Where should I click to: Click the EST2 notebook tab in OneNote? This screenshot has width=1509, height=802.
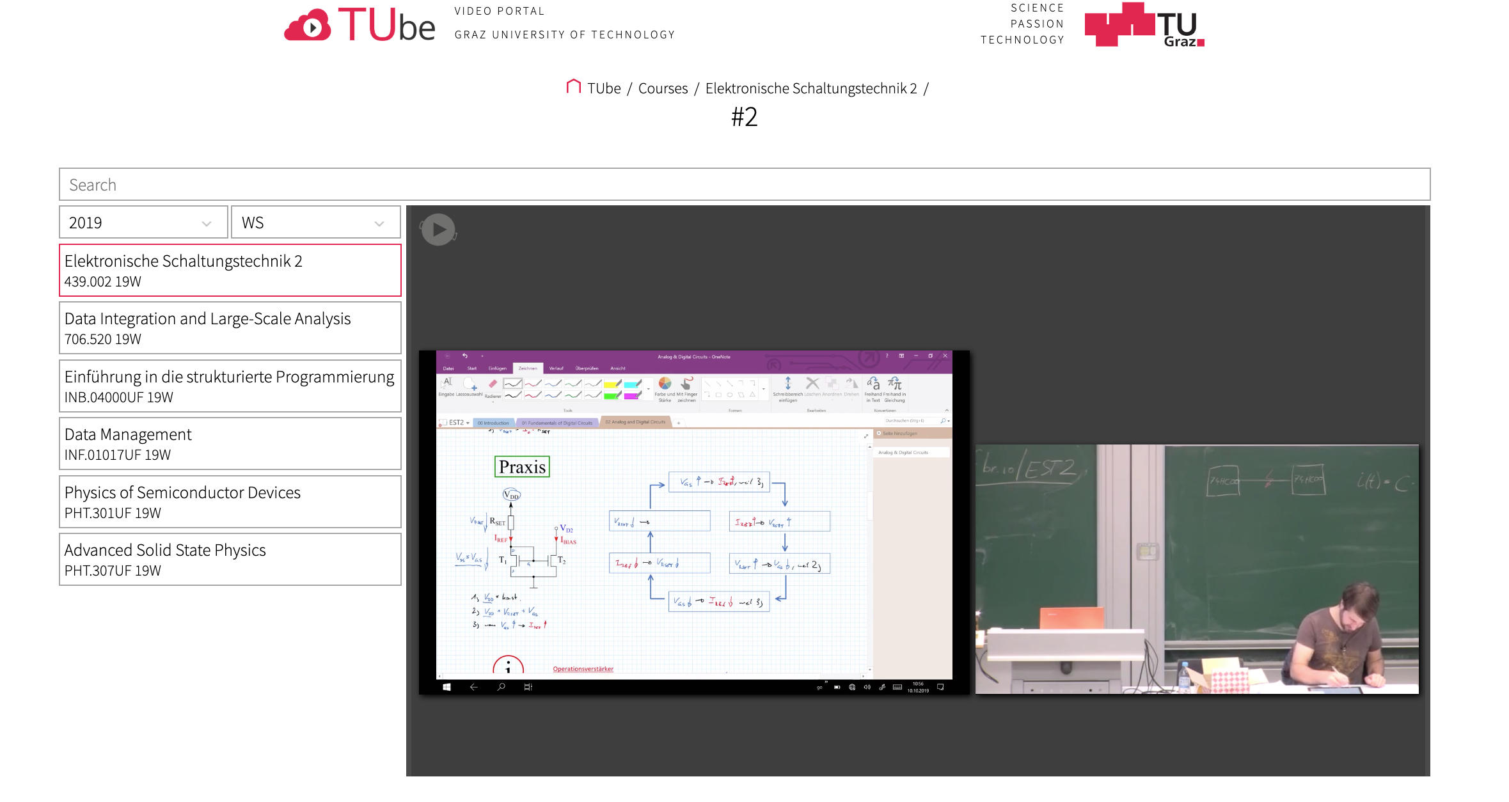[x=455, y=422]
